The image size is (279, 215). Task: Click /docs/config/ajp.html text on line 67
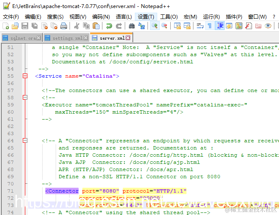[165, 162]
